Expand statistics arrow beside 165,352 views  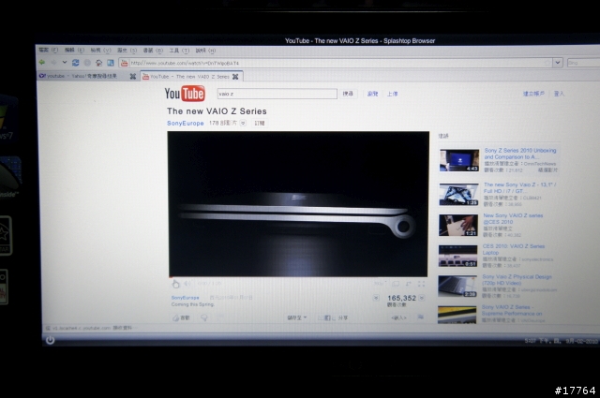click(x=422, y=298)
